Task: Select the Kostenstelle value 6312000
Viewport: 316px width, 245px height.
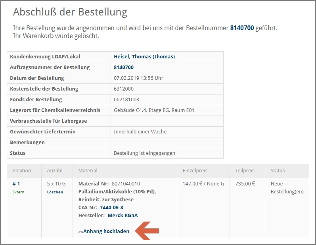Action: coord(124,89)
